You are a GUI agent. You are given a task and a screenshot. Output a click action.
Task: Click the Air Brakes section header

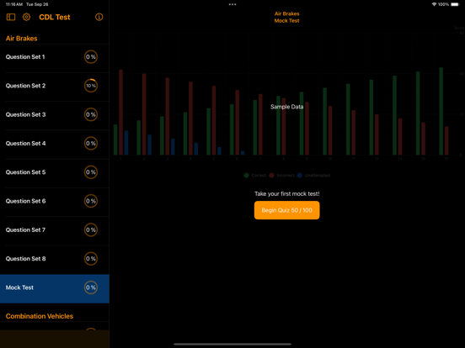tap(22, 39)
